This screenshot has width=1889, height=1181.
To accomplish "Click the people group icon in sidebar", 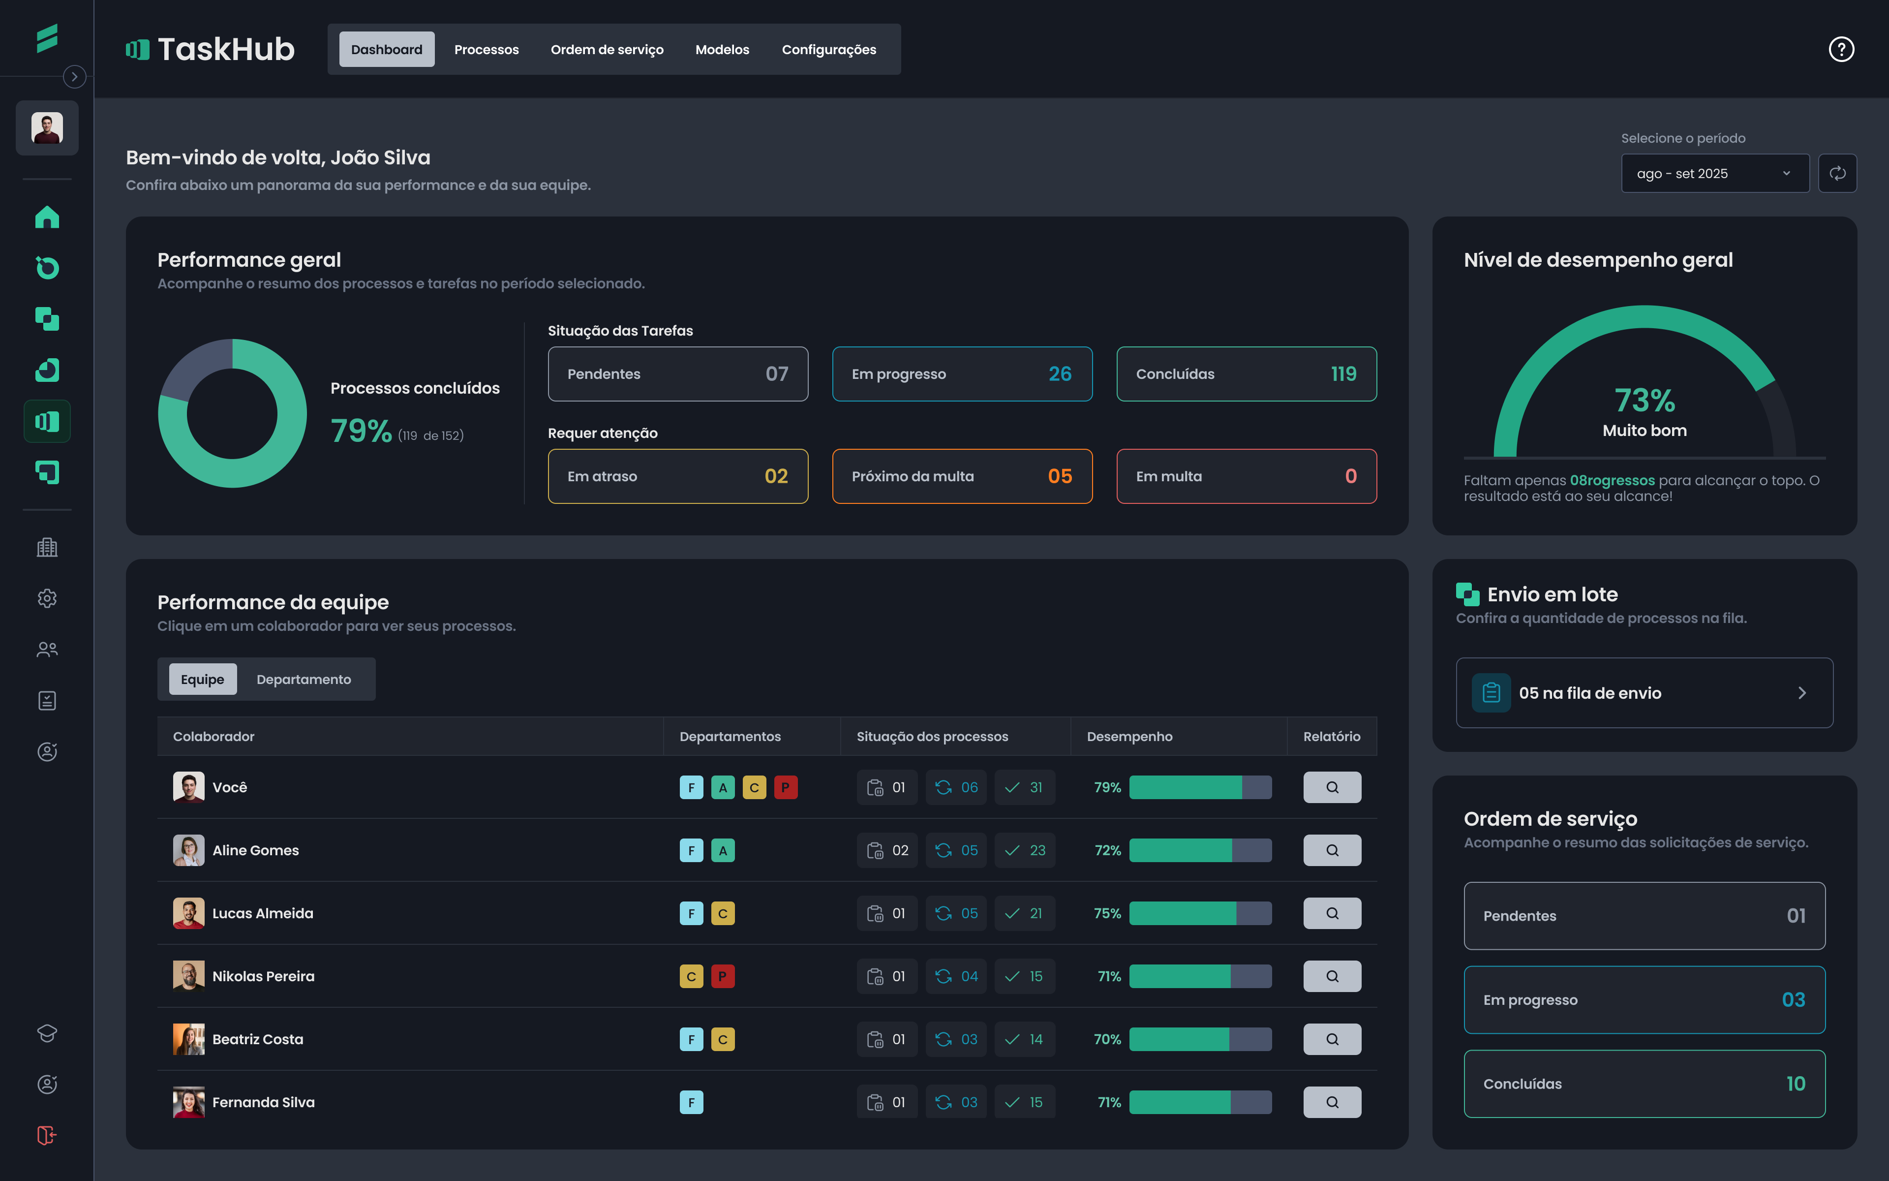I will tap(47, 649).
